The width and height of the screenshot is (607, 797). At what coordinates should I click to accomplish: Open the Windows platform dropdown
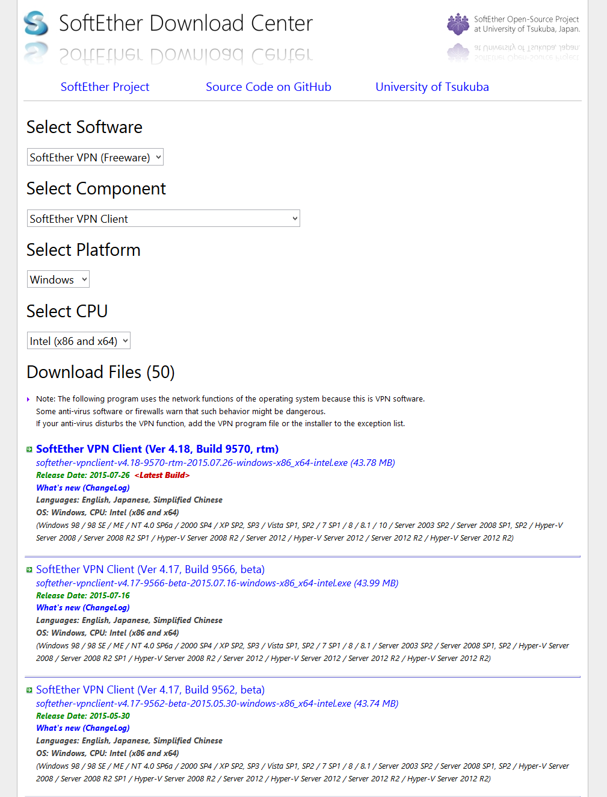tap(58, 279)
